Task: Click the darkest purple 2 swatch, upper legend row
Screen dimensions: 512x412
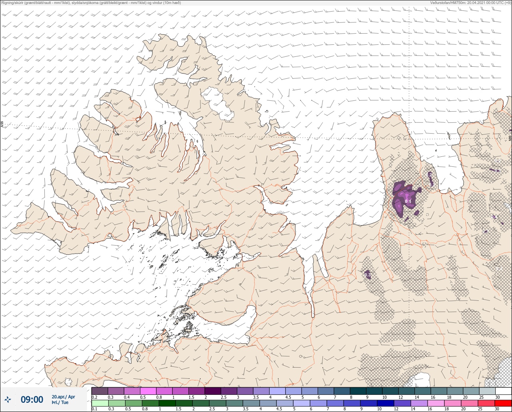Action: click(212, 391)
